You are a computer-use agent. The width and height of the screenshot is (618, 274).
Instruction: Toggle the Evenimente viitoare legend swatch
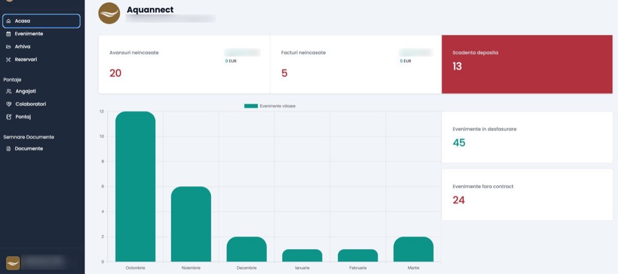click(x=251, y=106)
